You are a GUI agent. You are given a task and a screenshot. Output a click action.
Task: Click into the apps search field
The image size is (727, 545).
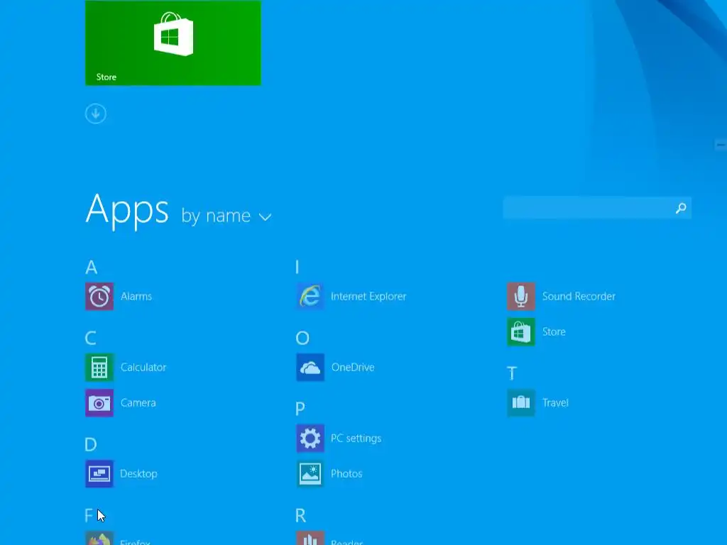597,208
